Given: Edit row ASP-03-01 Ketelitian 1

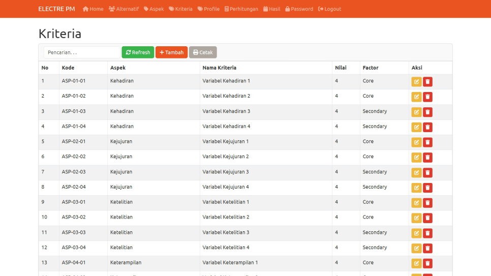Looking at the screenshot, I should pyautogui.click(x=416, y=203).
